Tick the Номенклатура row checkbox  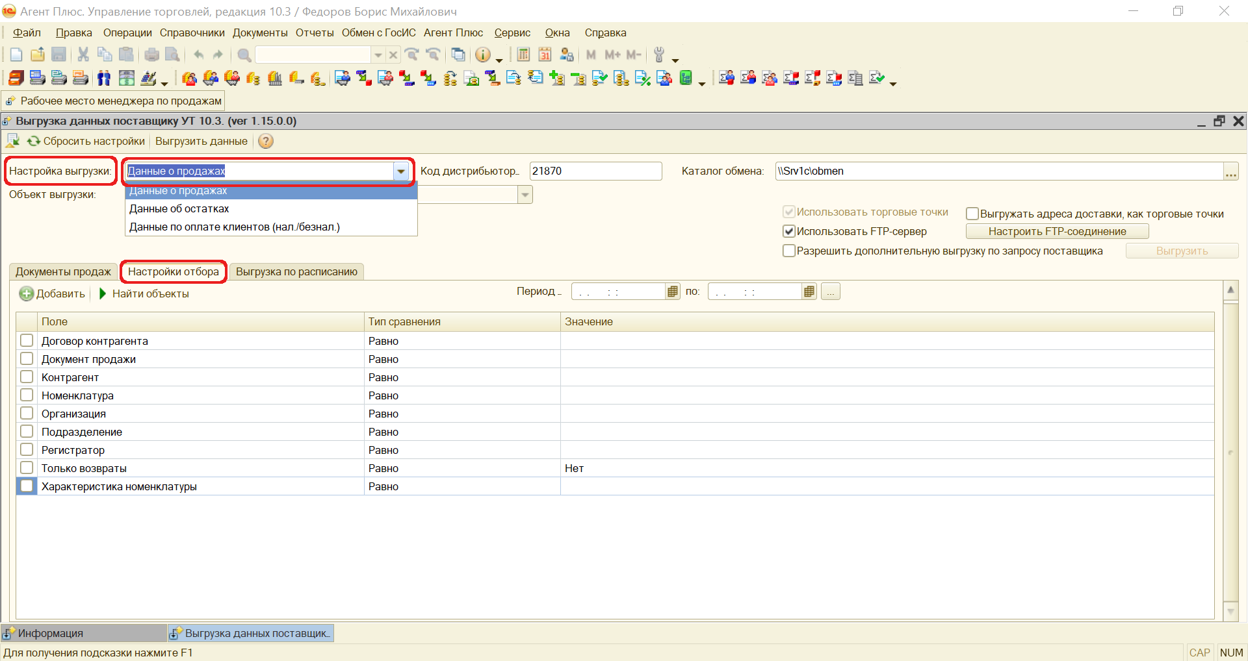27,395
